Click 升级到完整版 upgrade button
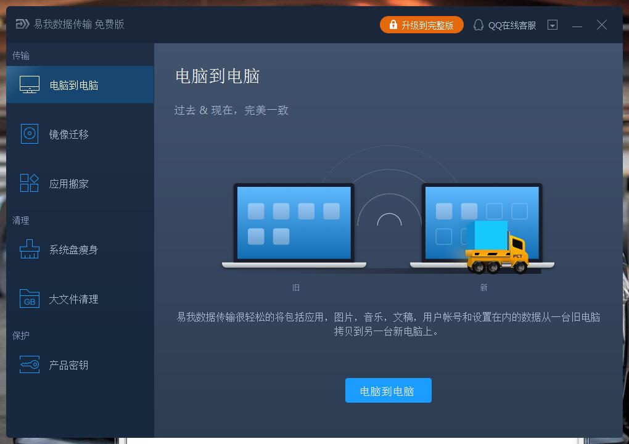Screen dimensions: 629x444 coord(422,25)
